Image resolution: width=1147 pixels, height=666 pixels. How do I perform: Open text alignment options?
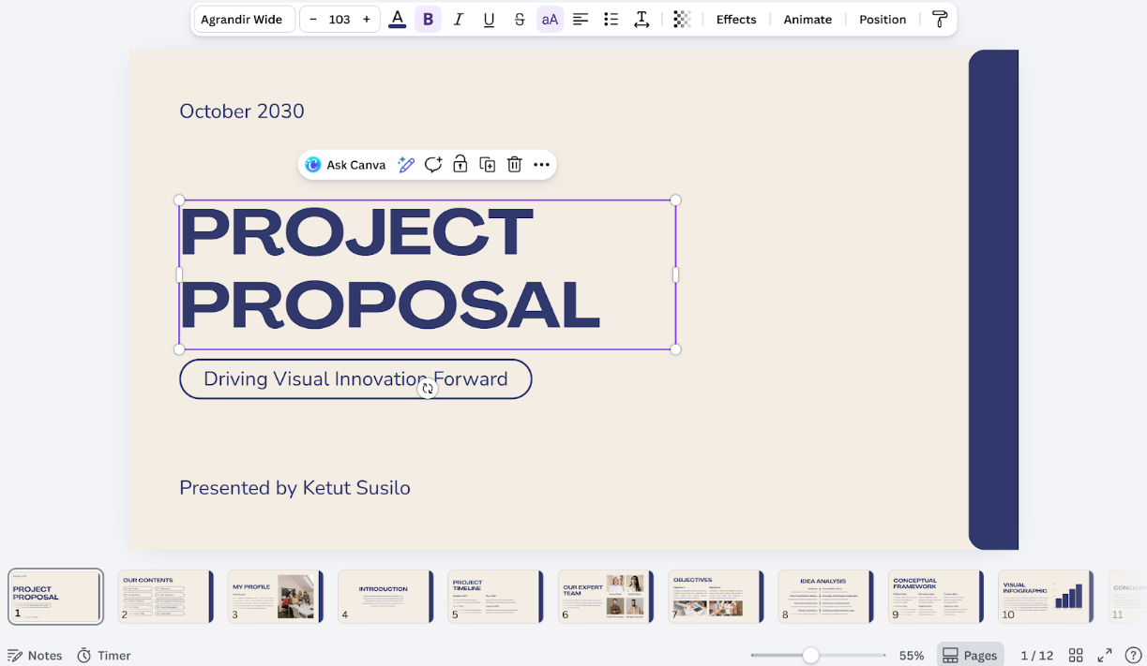point(581,20)
